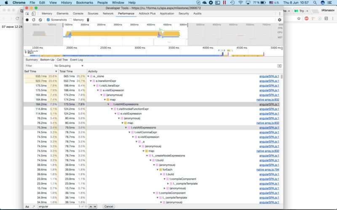
Task: Open Event Log tab
Action: coord(76,60)
